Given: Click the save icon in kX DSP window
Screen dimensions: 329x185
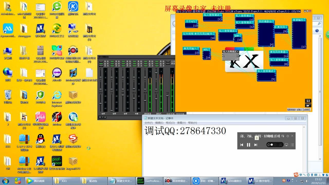Looking at the screenshot, I should pos(308,101).
